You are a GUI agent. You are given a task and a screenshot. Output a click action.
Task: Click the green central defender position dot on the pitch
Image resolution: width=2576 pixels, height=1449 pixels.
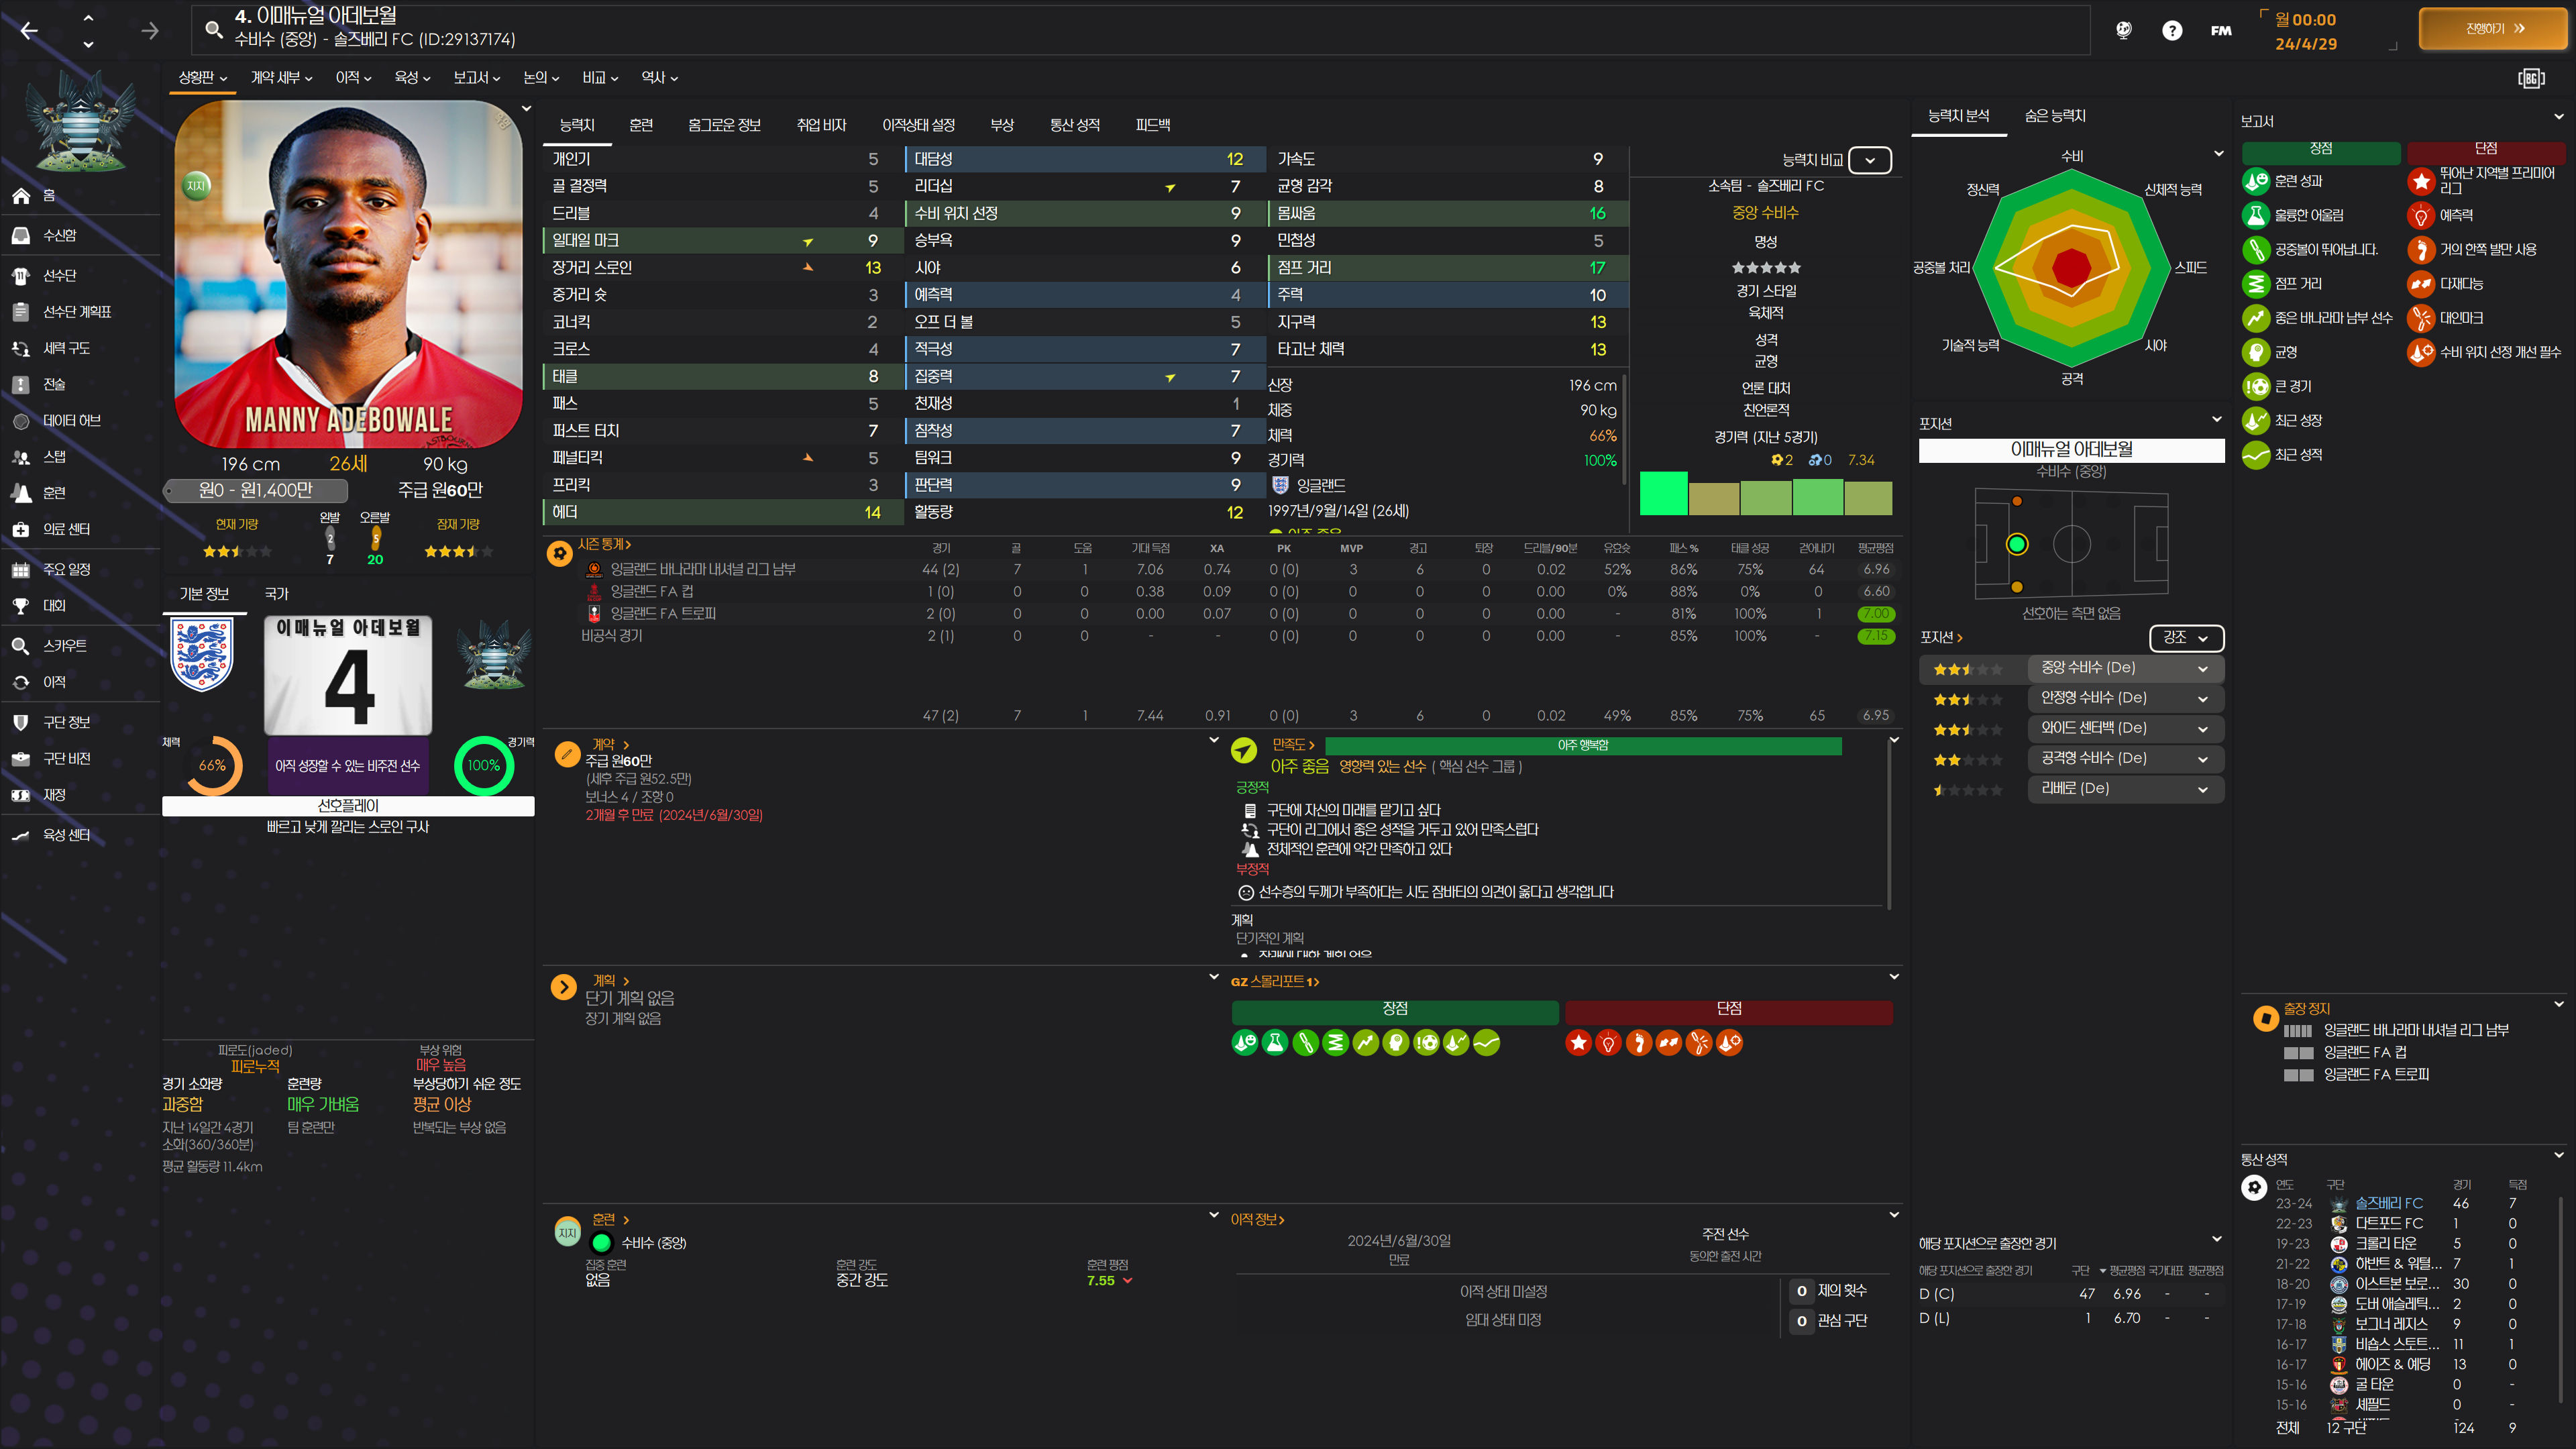pos(2016,544)
